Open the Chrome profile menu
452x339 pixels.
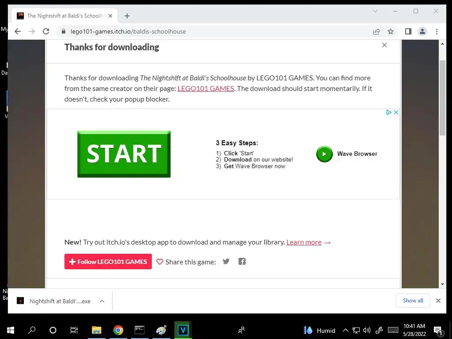coord(422,31)
